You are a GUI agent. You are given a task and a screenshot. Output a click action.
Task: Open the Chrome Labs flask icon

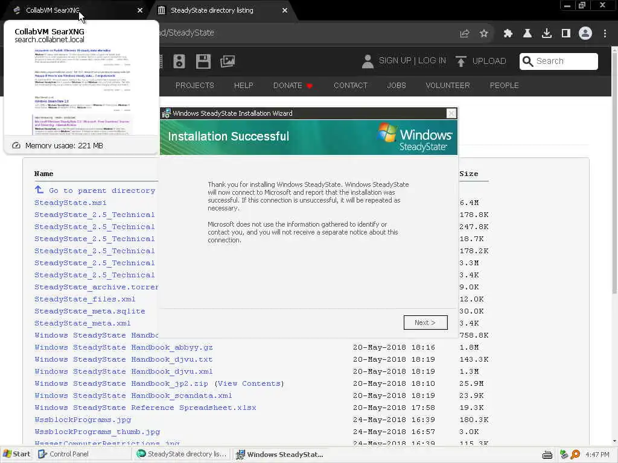coord(527,34)
